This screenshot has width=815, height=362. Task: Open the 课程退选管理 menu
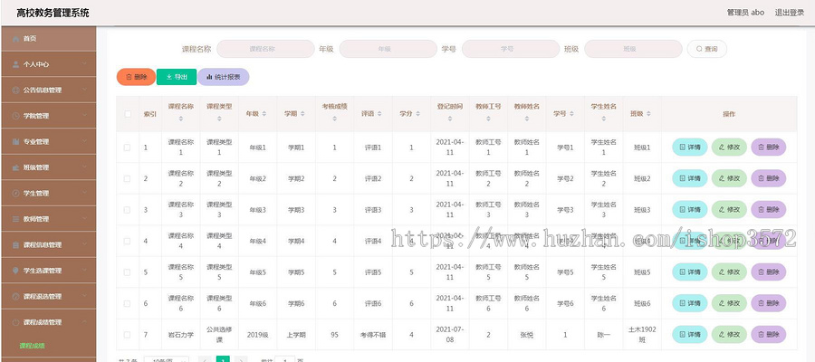click(x=49, y=297)
